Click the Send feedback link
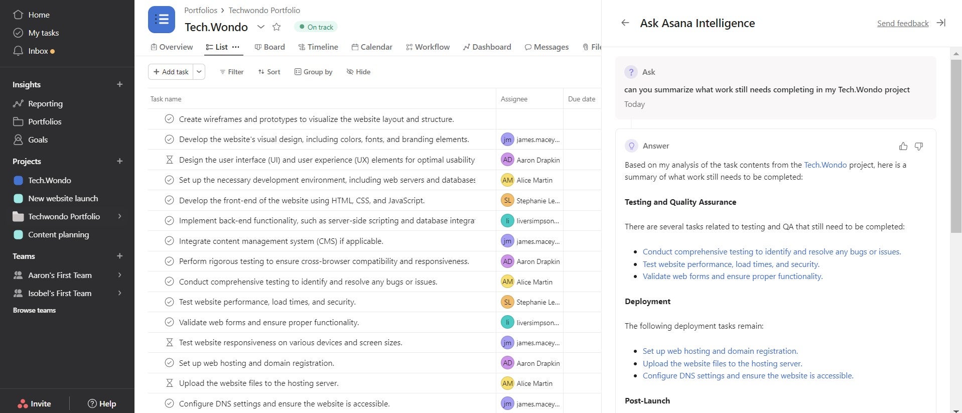This screenshot has width=962, height=413. coord(903,23)
